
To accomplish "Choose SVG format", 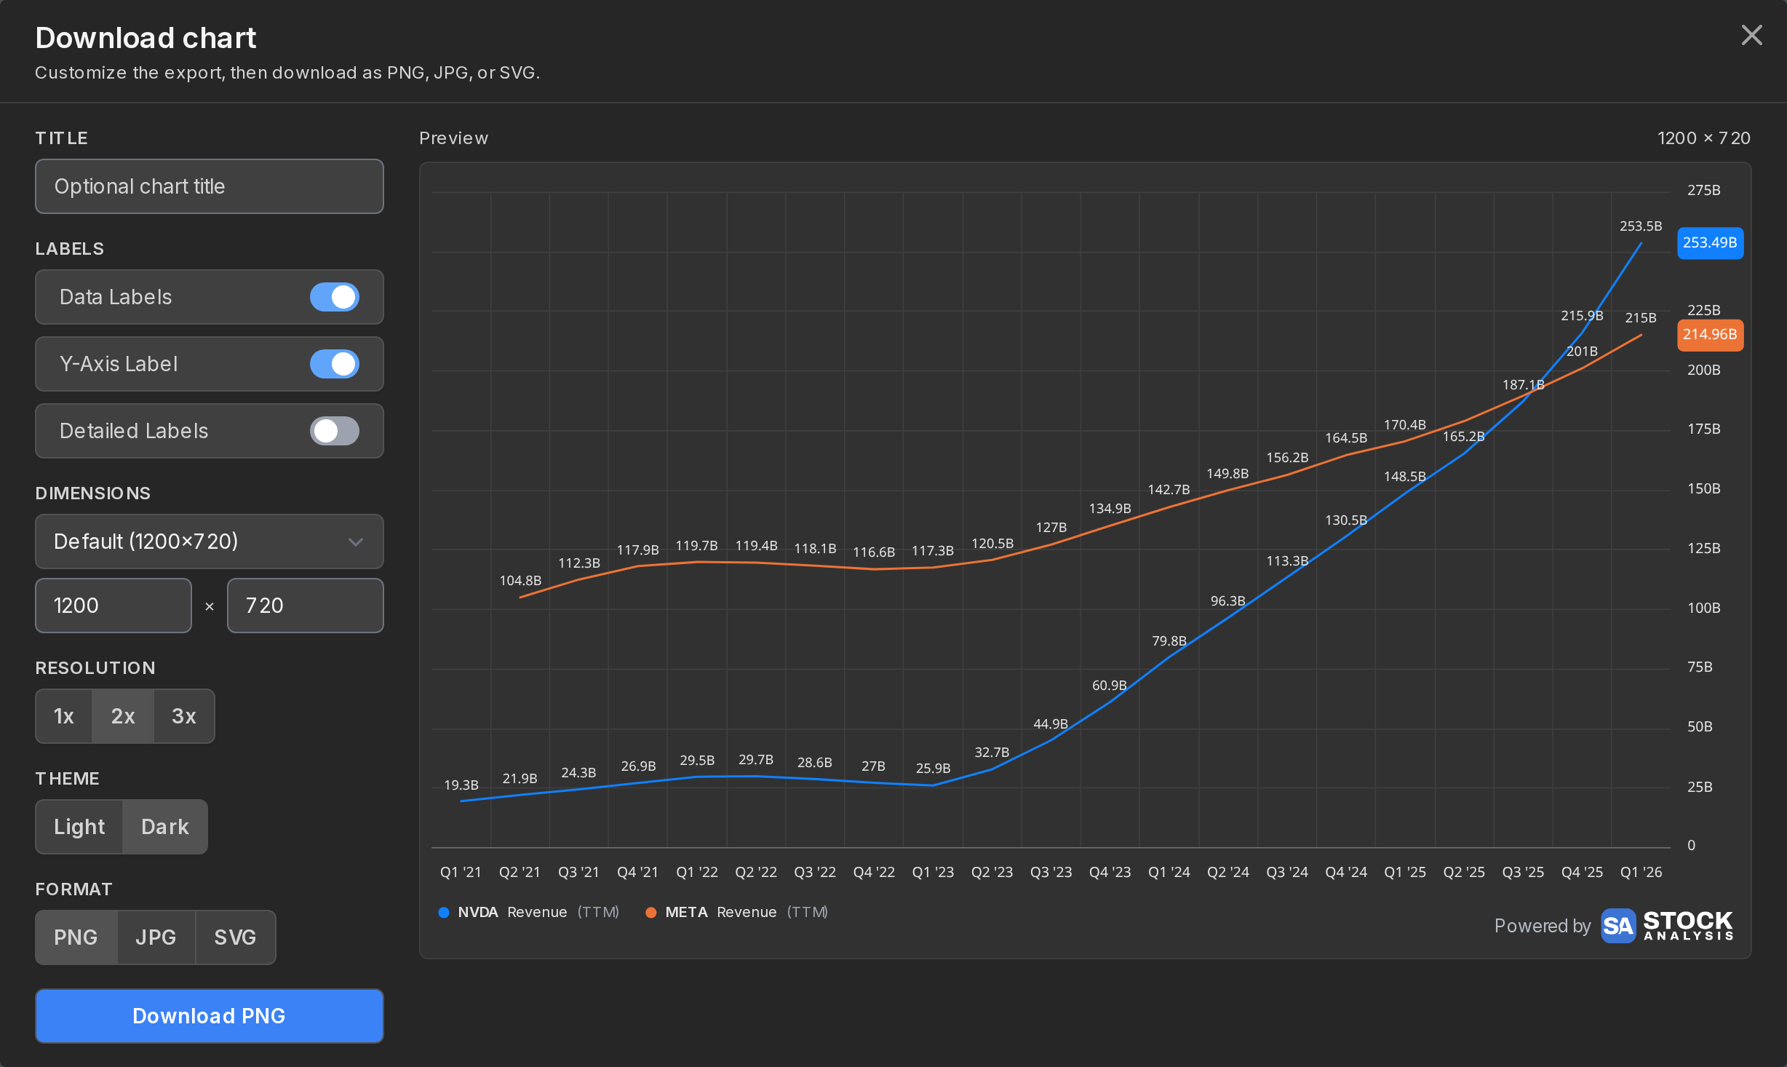I will tap(235, 937).
